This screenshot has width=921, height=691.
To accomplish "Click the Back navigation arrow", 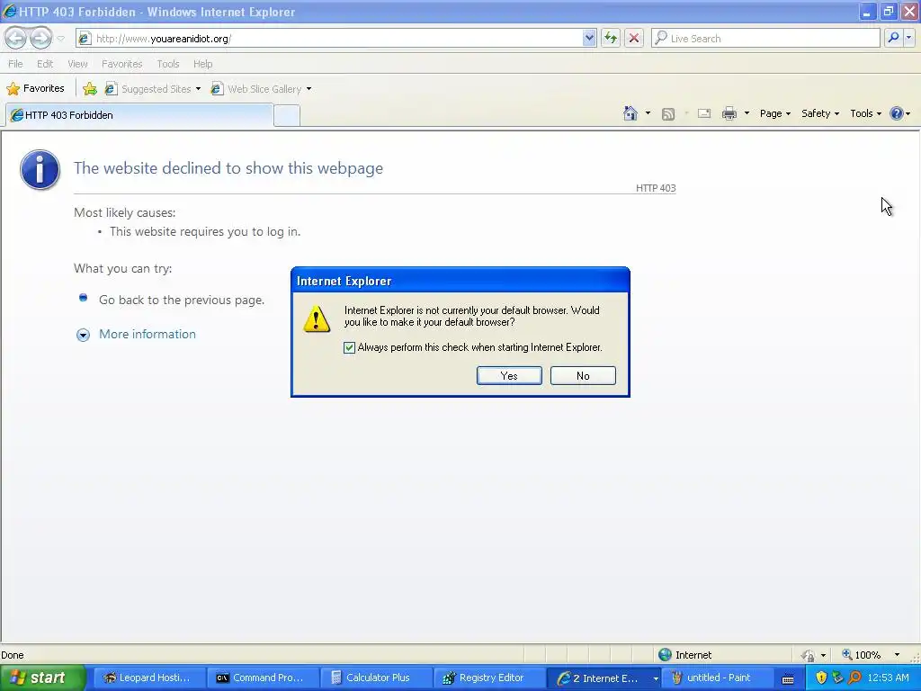I will click(x=16, y=38).
